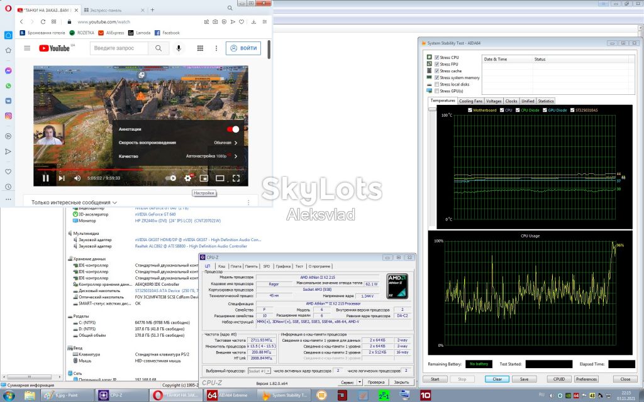This screenshot has width=644, height=402.
Task: Open YouTube player settings gear
Action: (188, 178)
